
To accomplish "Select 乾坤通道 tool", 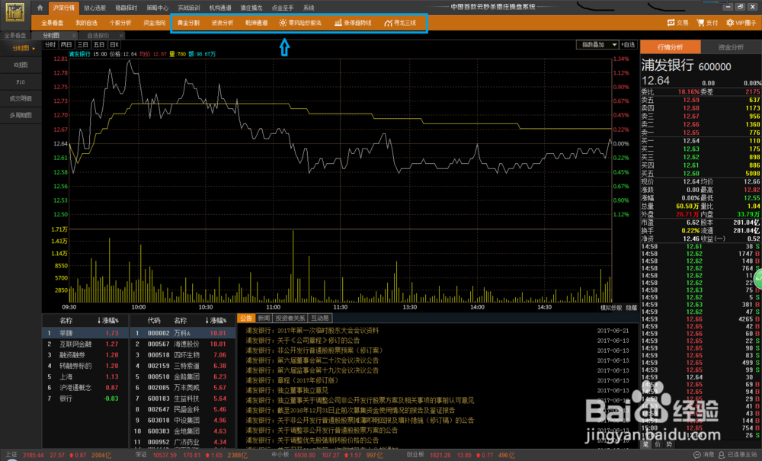I will pyautogui.click(x=257, y=23).
